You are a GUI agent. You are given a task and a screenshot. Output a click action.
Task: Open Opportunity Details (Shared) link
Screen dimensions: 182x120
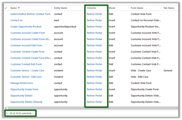[26, 102]
